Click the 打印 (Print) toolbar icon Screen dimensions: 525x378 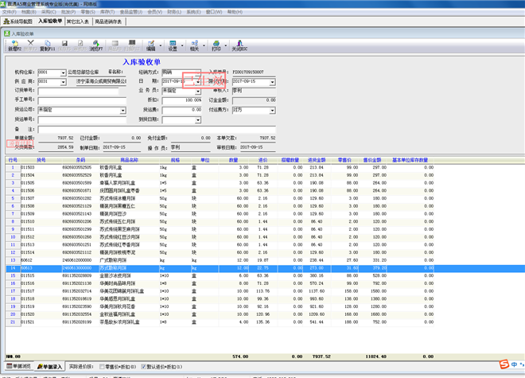[x=216, y=45]
